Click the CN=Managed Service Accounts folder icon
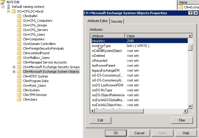 [x=19, y=62]
